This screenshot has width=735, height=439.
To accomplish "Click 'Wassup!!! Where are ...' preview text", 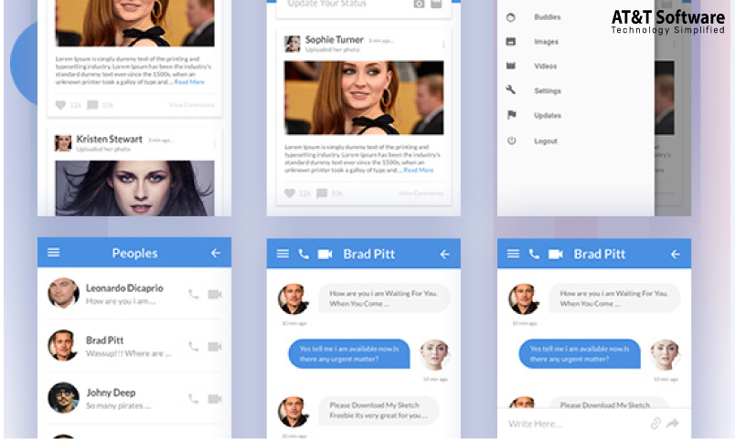I will (128, 353).
